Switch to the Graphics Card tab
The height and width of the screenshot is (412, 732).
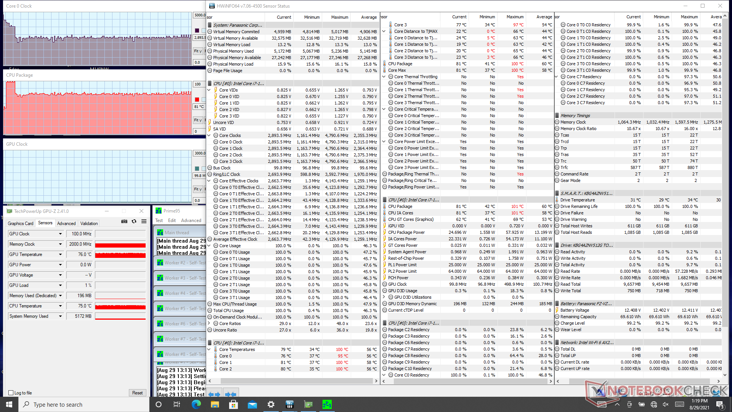(21, 223)
